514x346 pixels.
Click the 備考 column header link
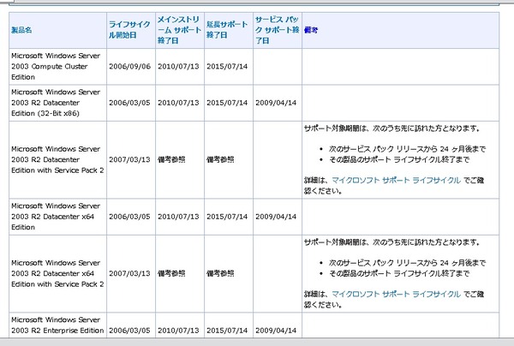pyautogui.click(x=311, y=30)
